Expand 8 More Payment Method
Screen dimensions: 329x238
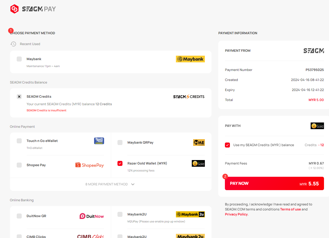(110, 184)
